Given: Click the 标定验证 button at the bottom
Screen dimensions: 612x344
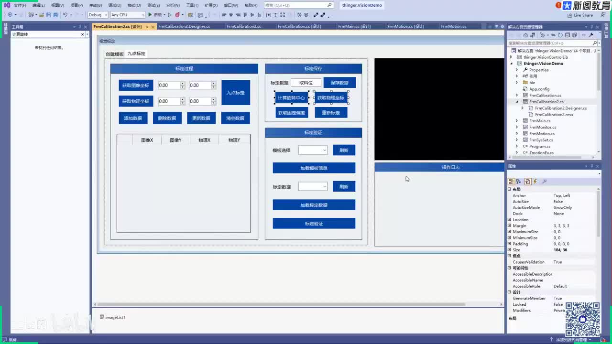Looking at the screenshot, I should click(x=314, y=223).
